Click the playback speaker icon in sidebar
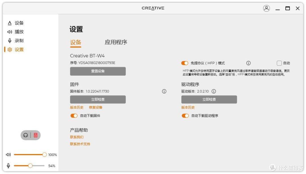This screenshot has width=306, height=174. click(10, 32)
